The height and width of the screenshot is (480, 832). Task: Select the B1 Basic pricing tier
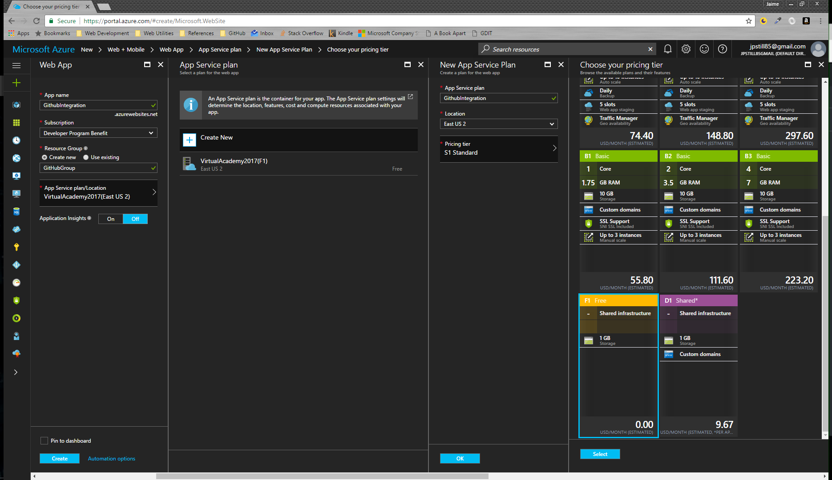(x=618, y=156)
